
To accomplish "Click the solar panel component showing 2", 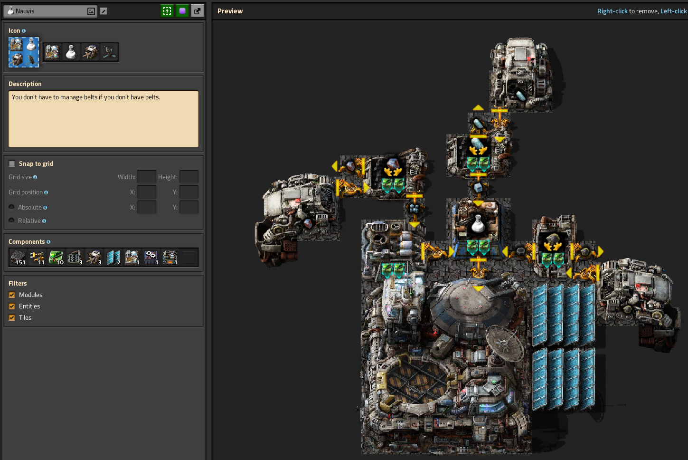I will (x=113, y=257).
